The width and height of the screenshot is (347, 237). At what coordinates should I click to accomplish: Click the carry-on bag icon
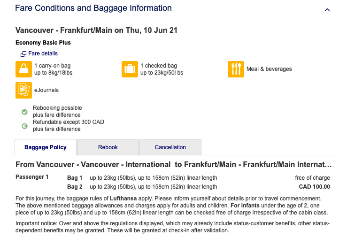pyautogui.click(x=23, y=69)
